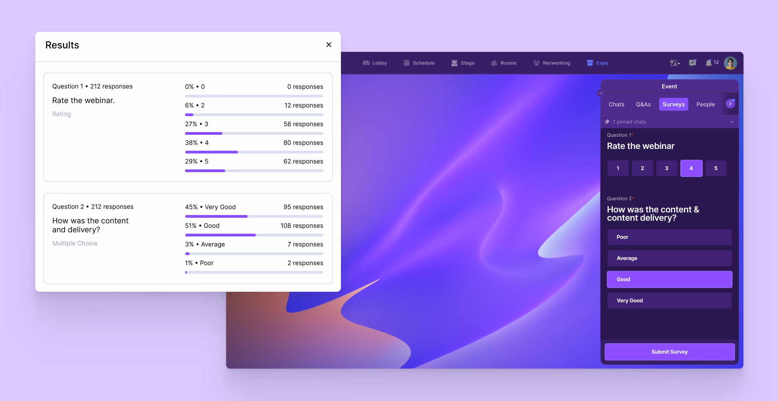The image size is (778, 401).
Task: Click the 45% Very Good progress bar
Action: [x=254, y=216]
